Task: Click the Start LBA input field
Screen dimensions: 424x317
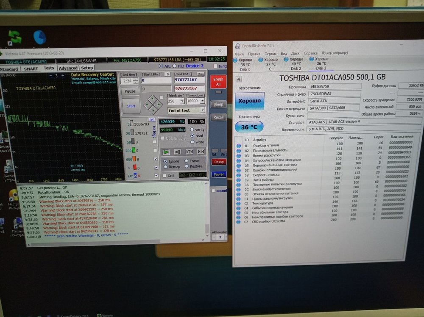Action: pos(156,80)
